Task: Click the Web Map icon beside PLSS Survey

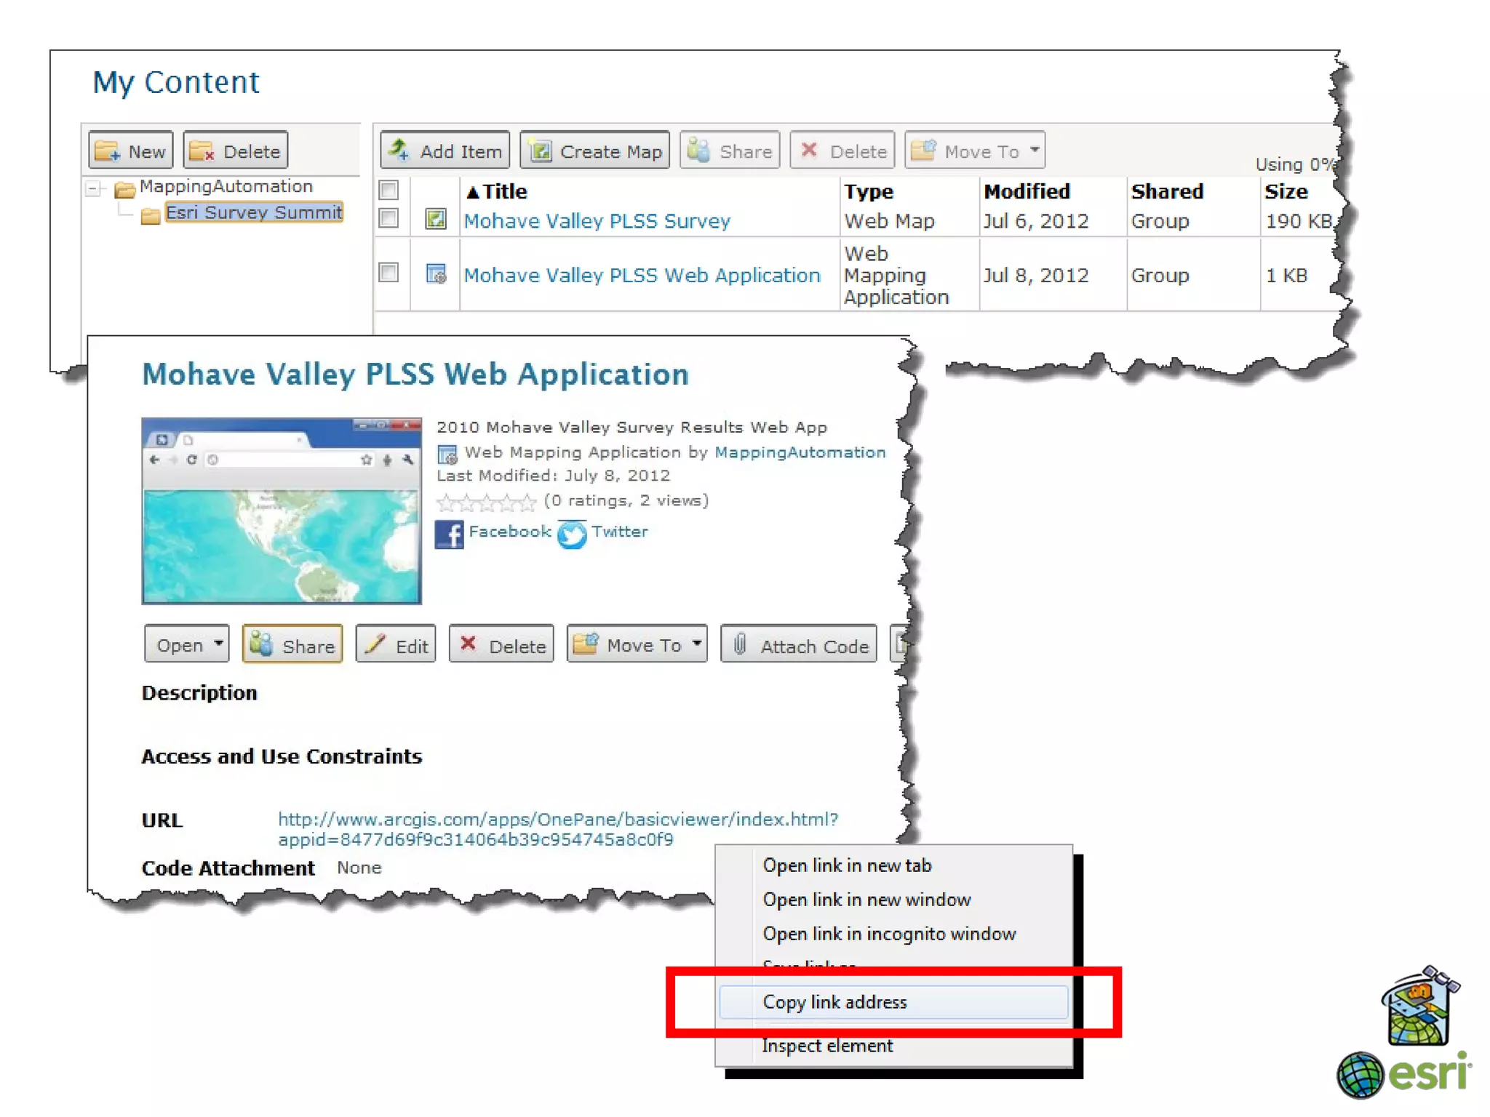Action: point(436,219)
